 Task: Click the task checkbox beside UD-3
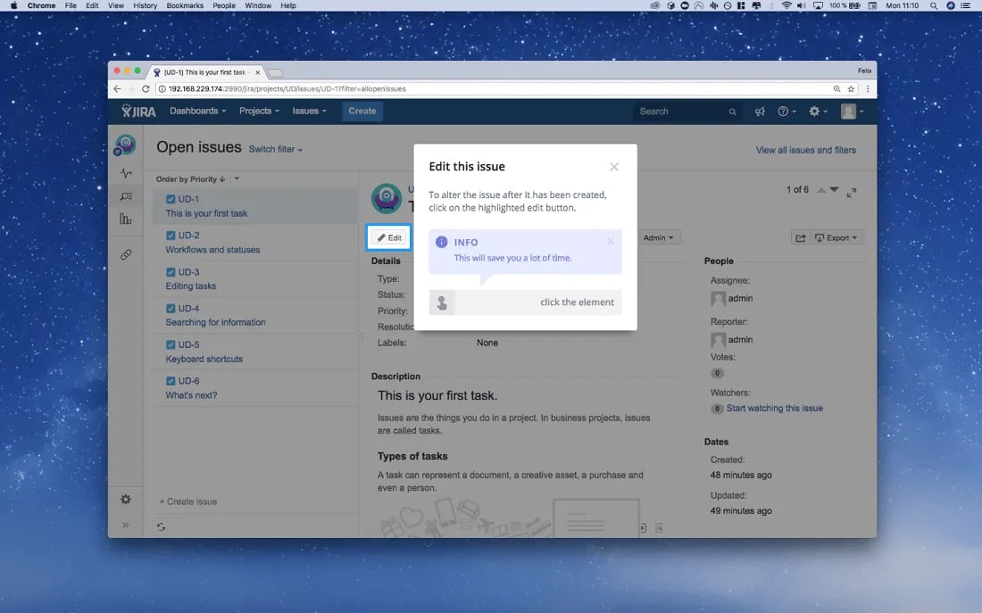pyautogui.click(x=171, y=271)
